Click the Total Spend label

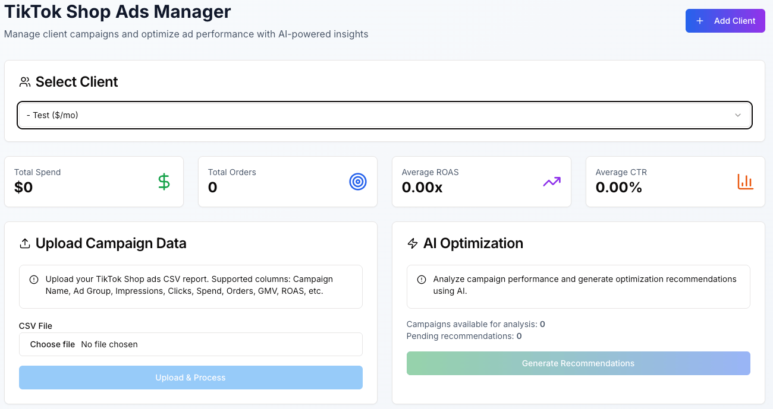pos(37,172)
